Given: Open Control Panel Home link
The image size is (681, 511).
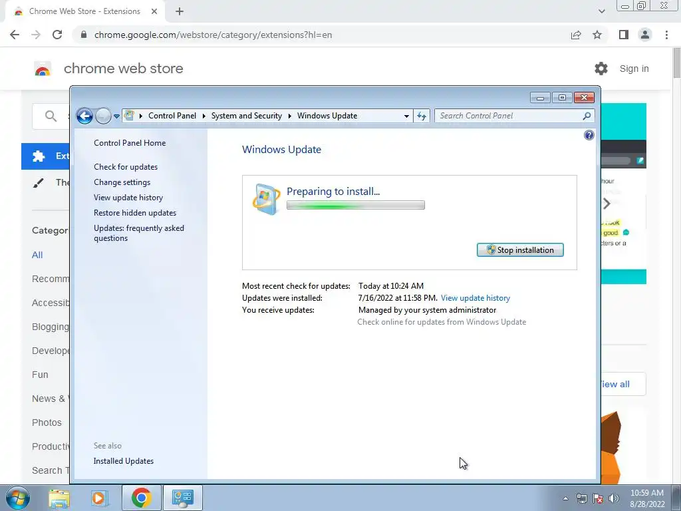Looking at the screenshot, I should coord(130,143).
